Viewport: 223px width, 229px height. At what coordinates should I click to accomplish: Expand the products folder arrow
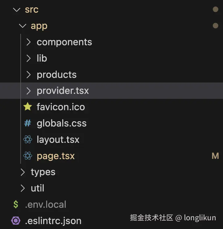pos(28,74)
